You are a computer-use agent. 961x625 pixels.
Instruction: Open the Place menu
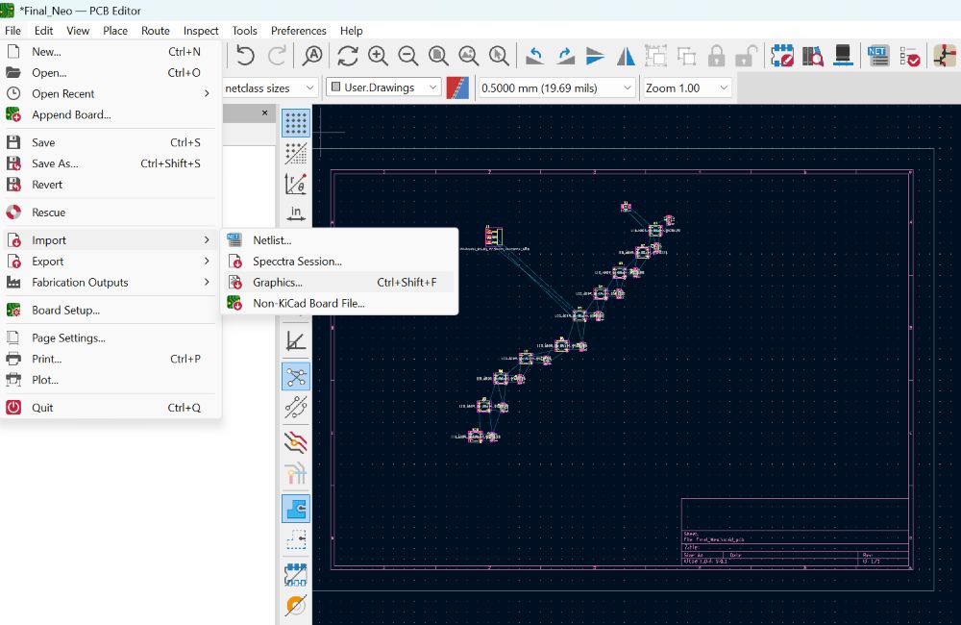click(x=115, y=31)
